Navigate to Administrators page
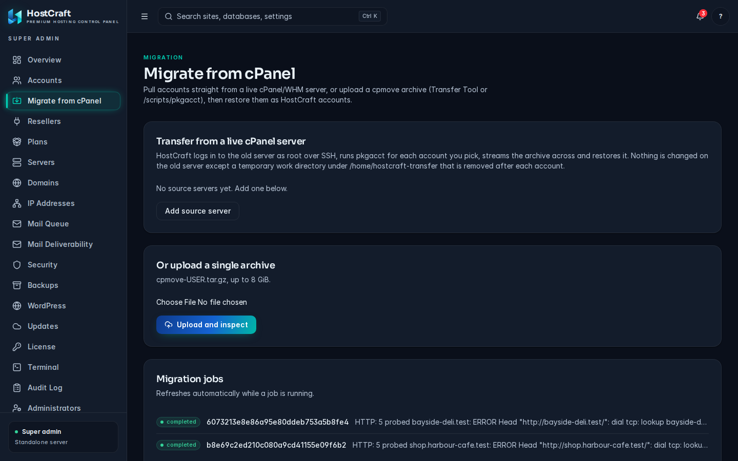 tap(64, 408)
